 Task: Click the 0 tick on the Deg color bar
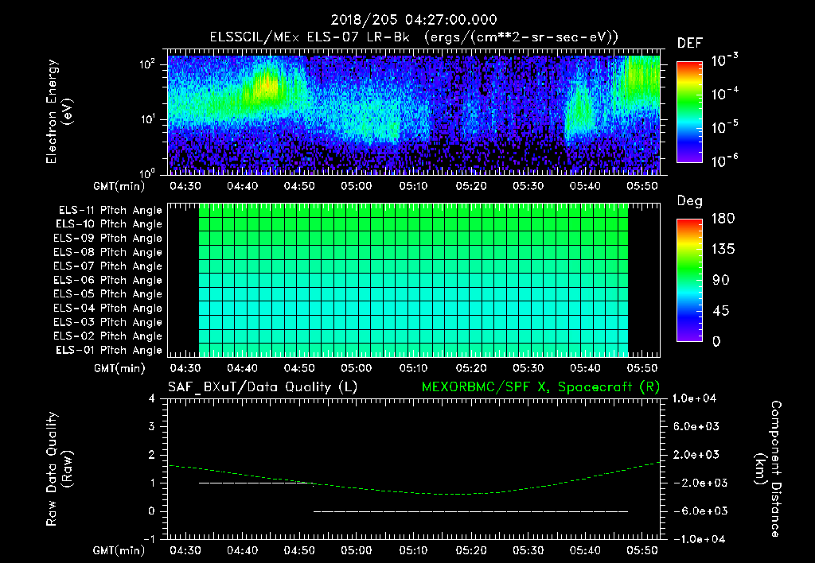coord(716,341)
